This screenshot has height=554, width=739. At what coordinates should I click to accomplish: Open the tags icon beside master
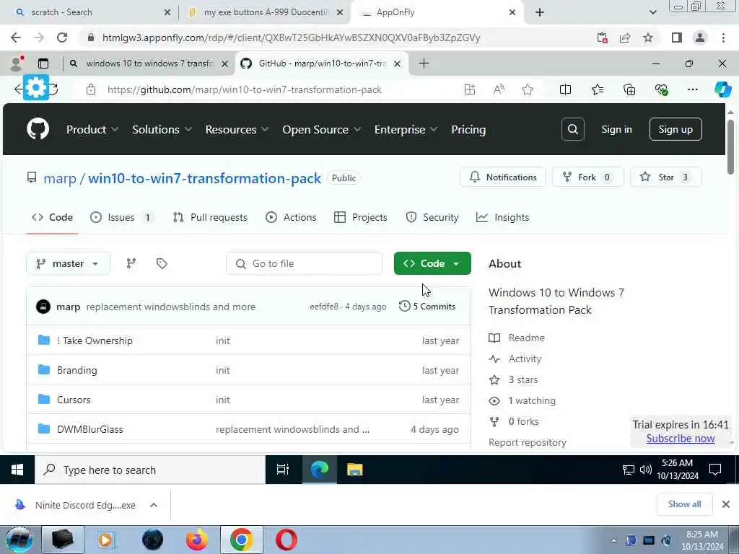pos(162,263)
